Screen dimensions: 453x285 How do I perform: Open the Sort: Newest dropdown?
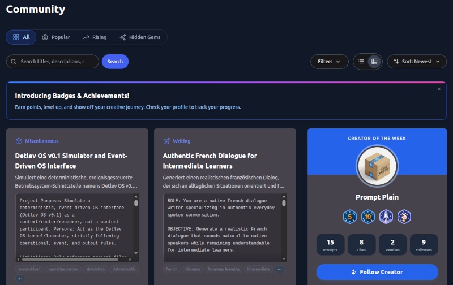(417, 62)
